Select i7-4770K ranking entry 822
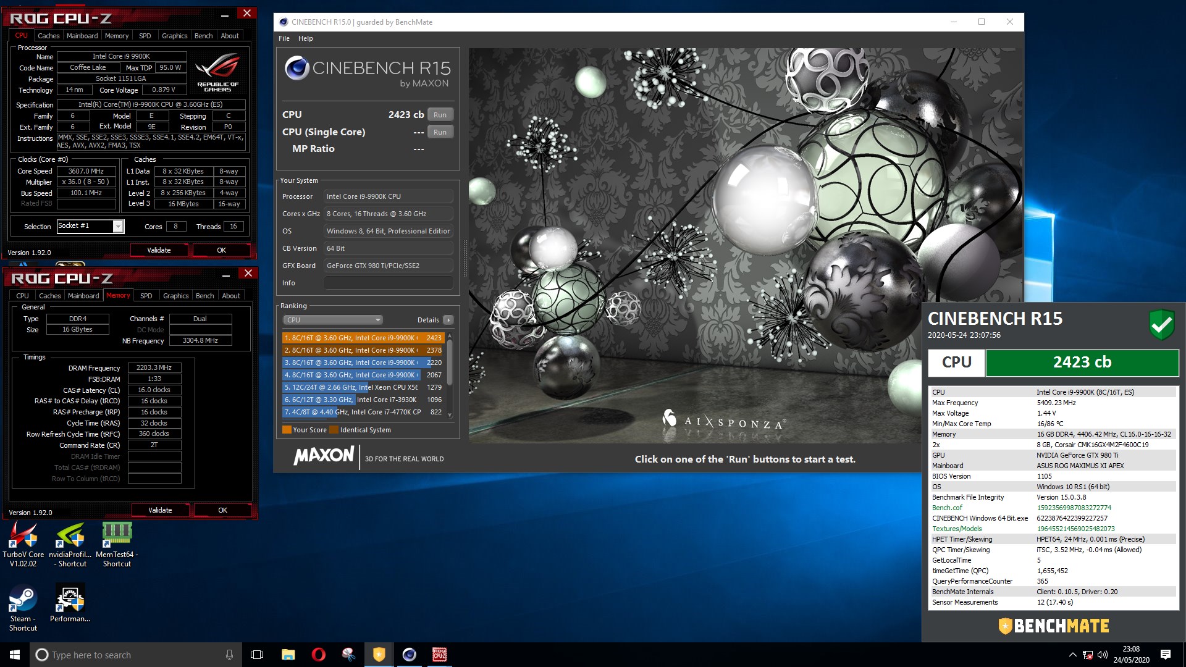The height and width of the screenshot is (667, 1186). 363,412
